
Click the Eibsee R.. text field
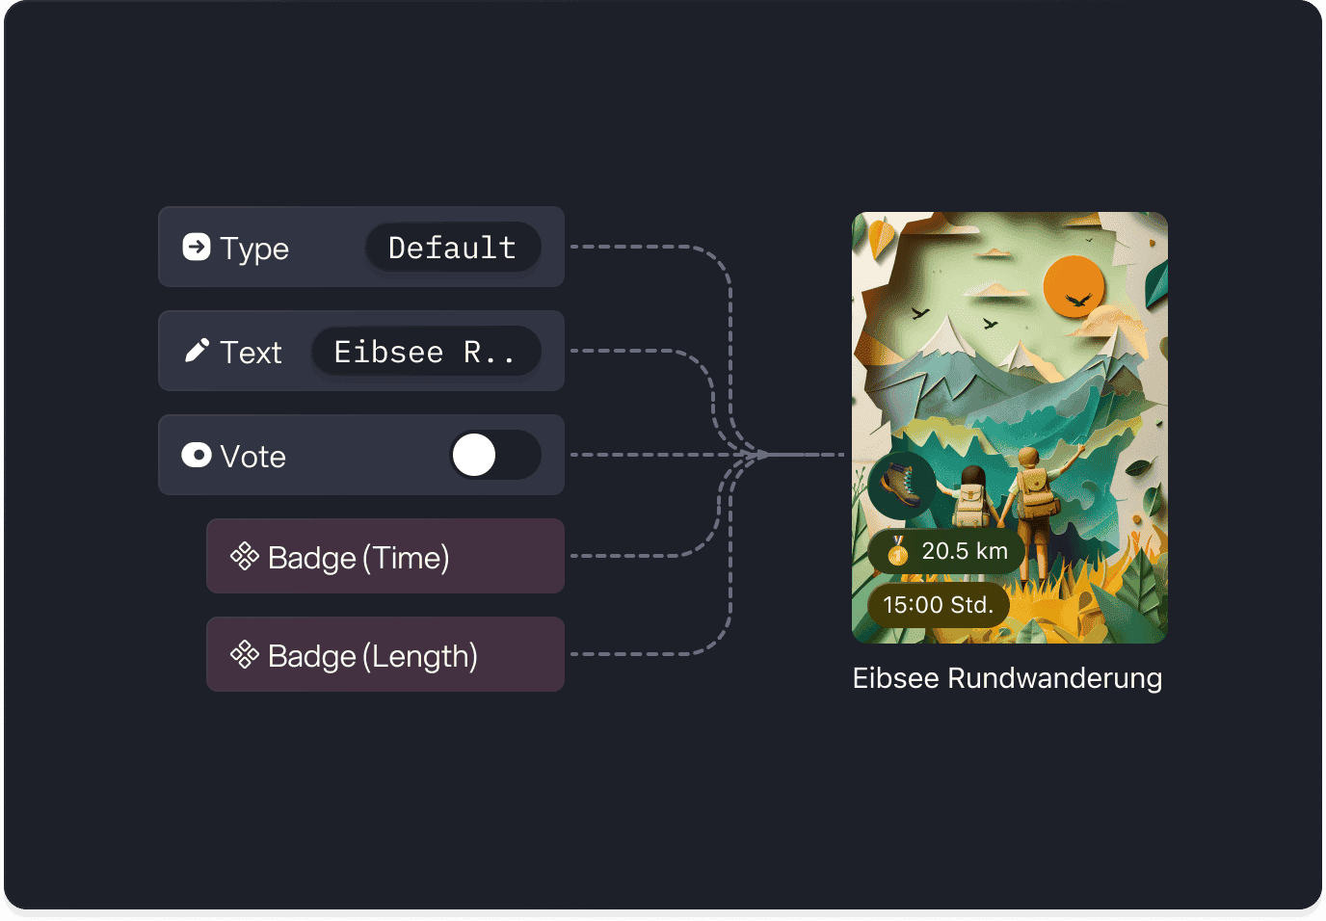click(426, 352)
